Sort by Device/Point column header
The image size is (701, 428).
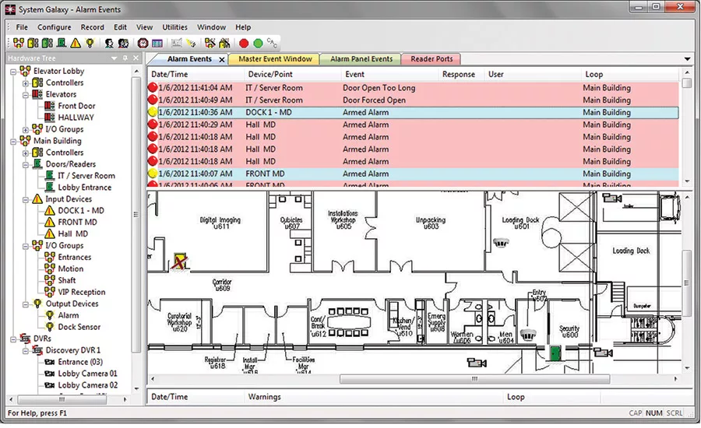(292, 74)
